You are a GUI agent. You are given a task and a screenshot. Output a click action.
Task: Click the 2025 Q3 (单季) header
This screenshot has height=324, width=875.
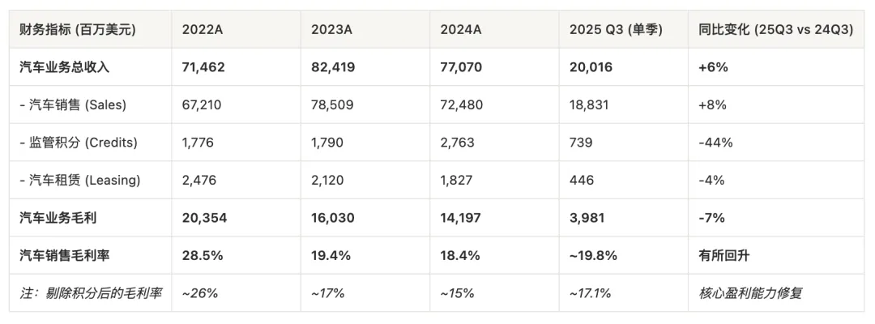tap(616, 30)
